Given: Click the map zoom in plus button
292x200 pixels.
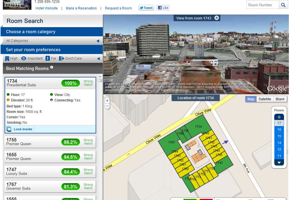Looking at the screenshot, I should pyautogui.click(x=107, y=101).
